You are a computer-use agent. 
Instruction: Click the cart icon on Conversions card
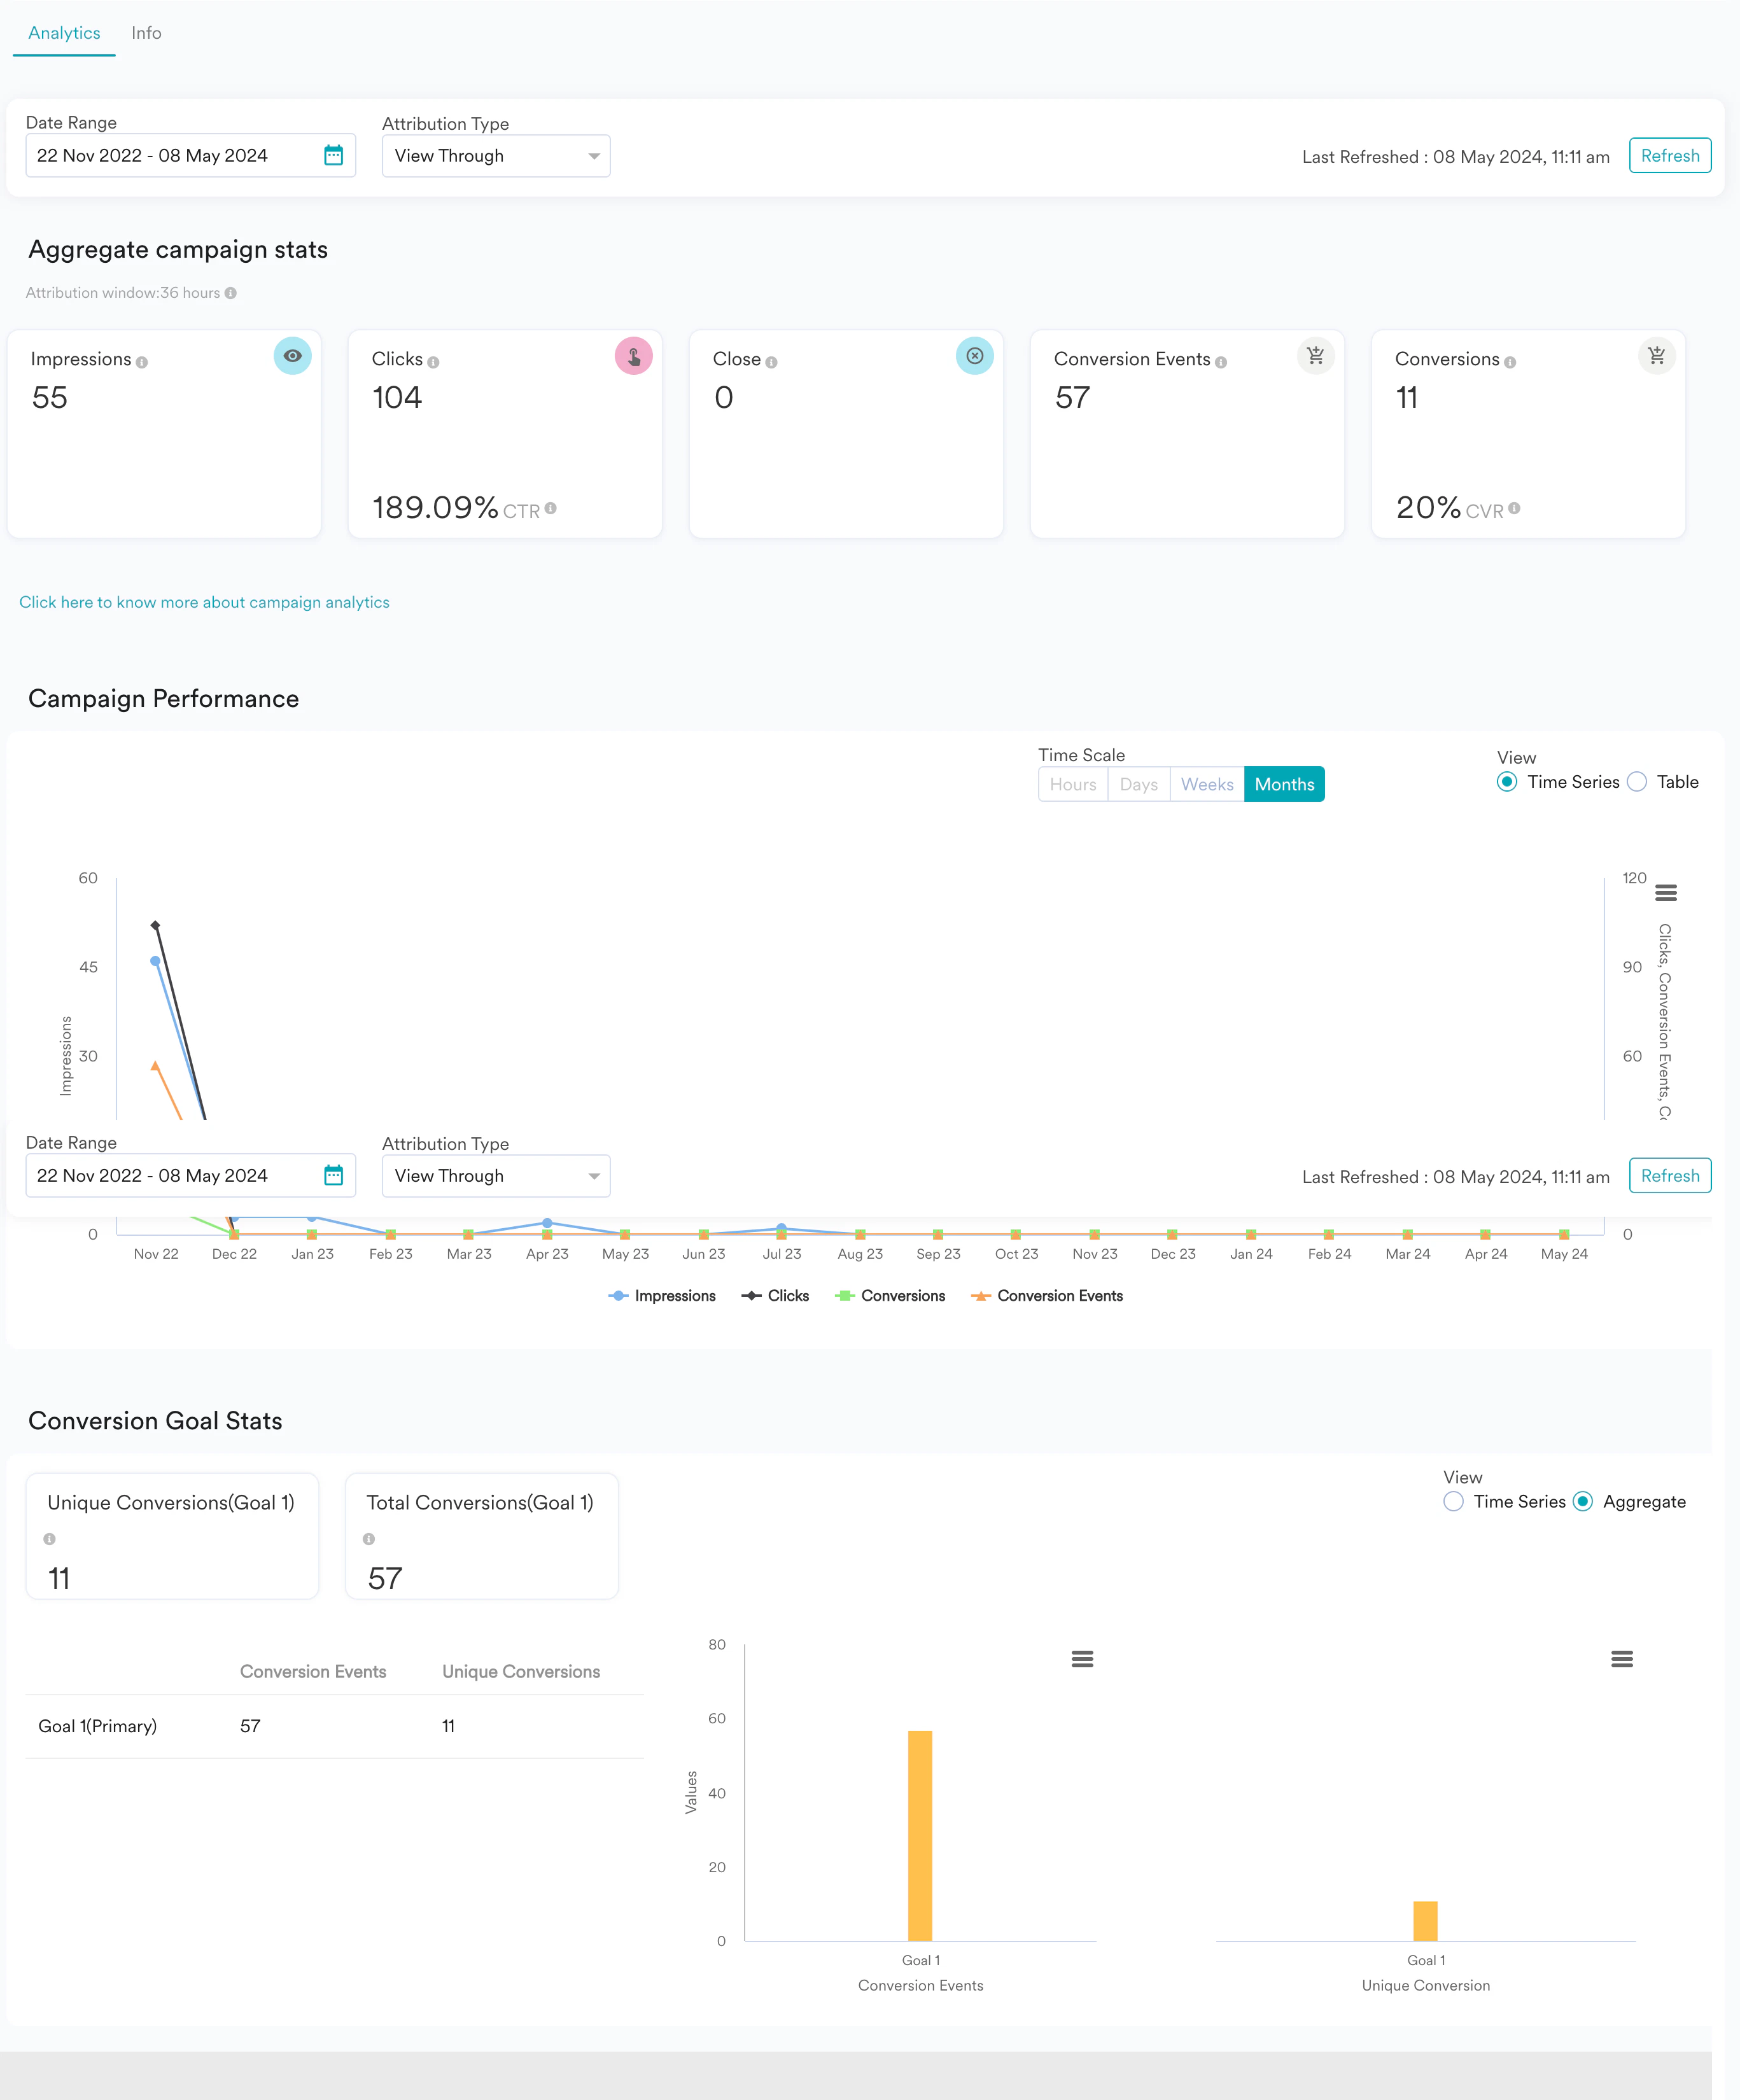pyautogui.click(x=1657, y=355)
